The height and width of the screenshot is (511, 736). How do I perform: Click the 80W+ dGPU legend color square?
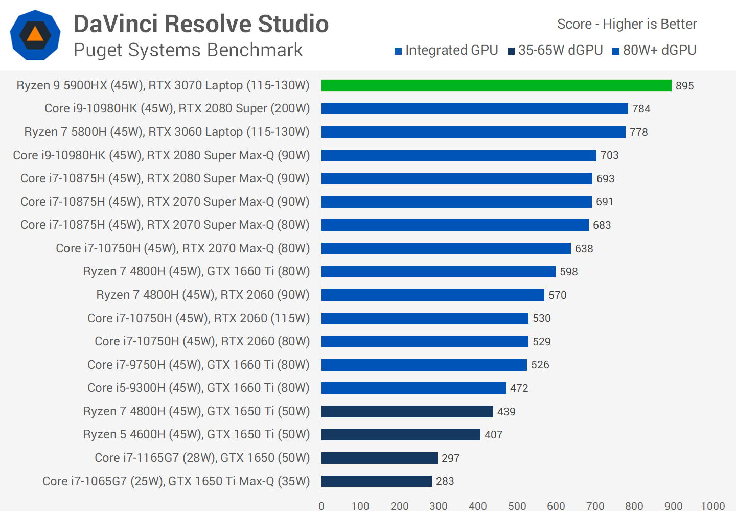click(x=615, y=51)
